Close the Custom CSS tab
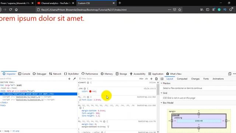This screenshot has height=133, width=236. click(x=114, y=3)
